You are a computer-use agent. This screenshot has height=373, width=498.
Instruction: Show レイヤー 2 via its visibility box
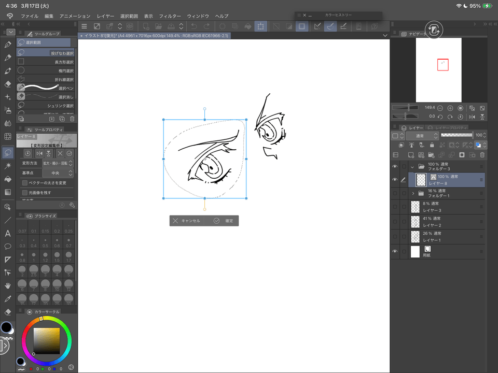(x=395, y=222)
